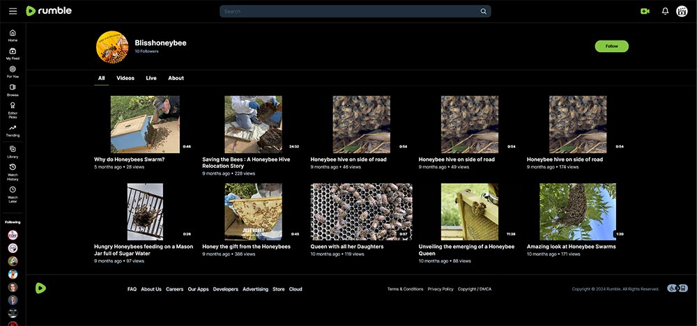This screenshot has width=697, height=326.
Task: Click the Rumble logo in header
Action: pyautogui.click(x=49, y=11)
